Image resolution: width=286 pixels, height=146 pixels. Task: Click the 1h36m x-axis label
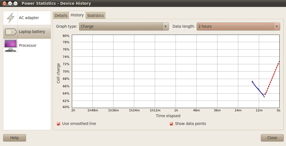coord(113,110)
